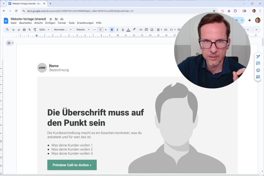This screenshot has height=176, width=264.
Task: Open the Normaler text style dropdown
Action: click(63, 30)
